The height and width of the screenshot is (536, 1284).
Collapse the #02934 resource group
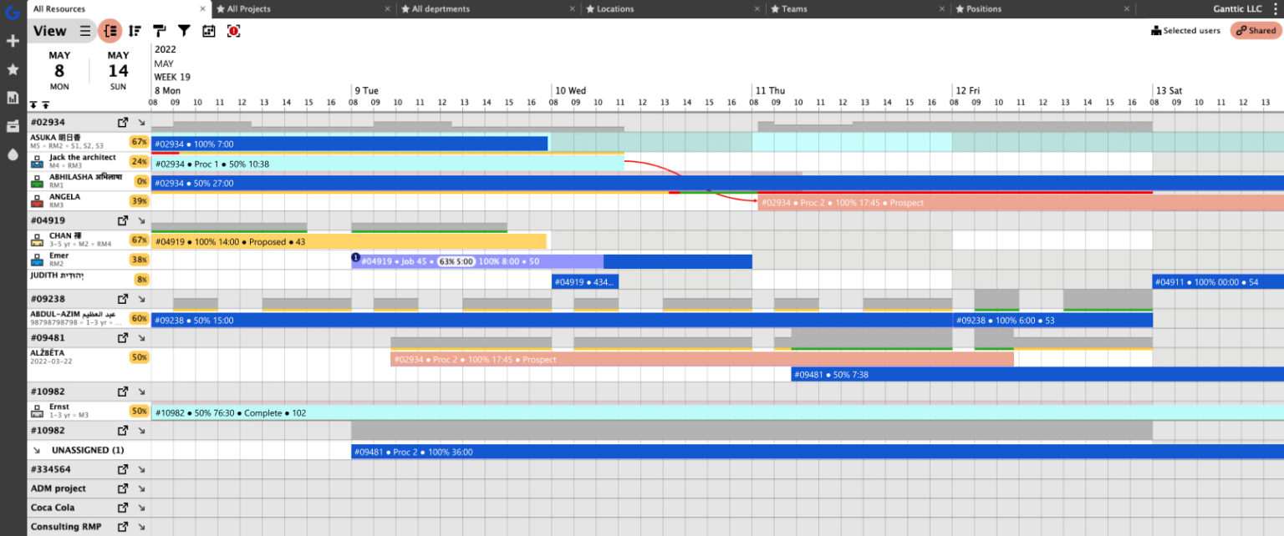tap(140, 121)
